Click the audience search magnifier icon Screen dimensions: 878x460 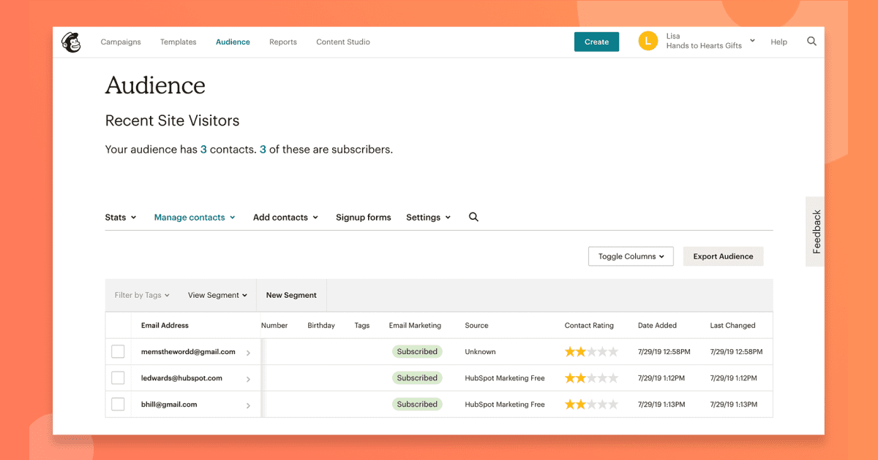point(473,217)
